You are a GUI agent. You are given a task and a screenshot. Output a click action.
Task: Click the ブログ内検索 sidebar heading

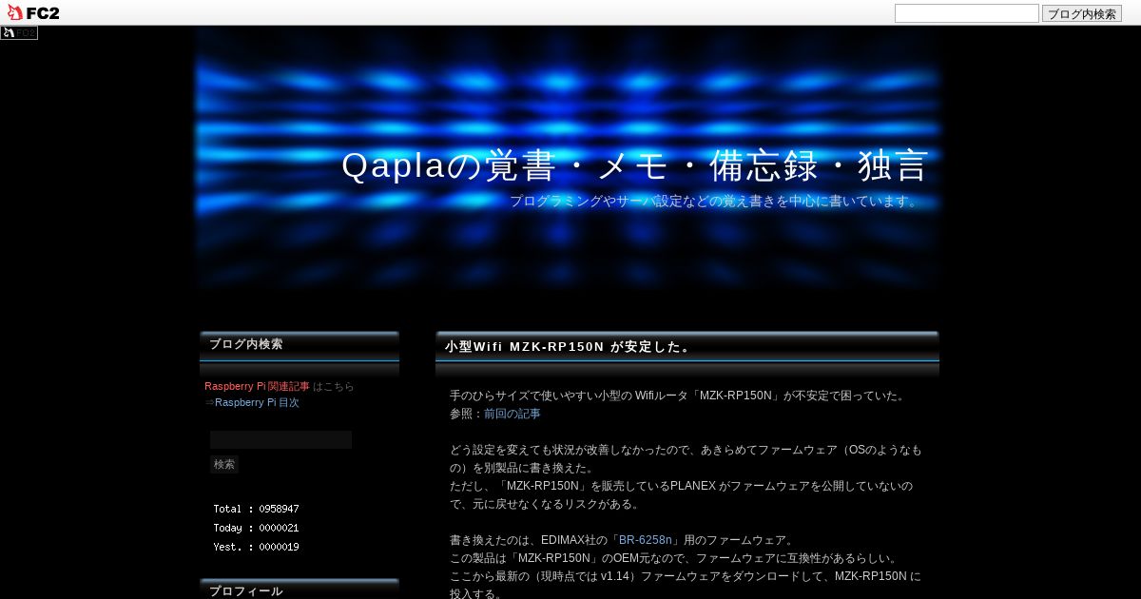coord(245,344)
